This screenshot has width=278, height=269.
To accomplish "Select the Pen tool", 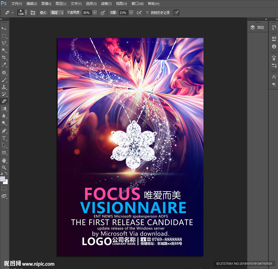I will tap(4, 131).
